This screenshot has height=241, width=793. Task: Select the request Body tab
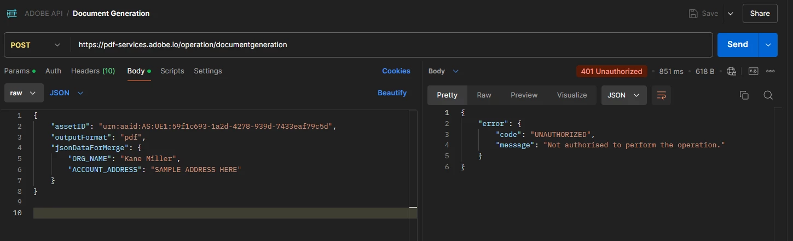click(139, 71)
